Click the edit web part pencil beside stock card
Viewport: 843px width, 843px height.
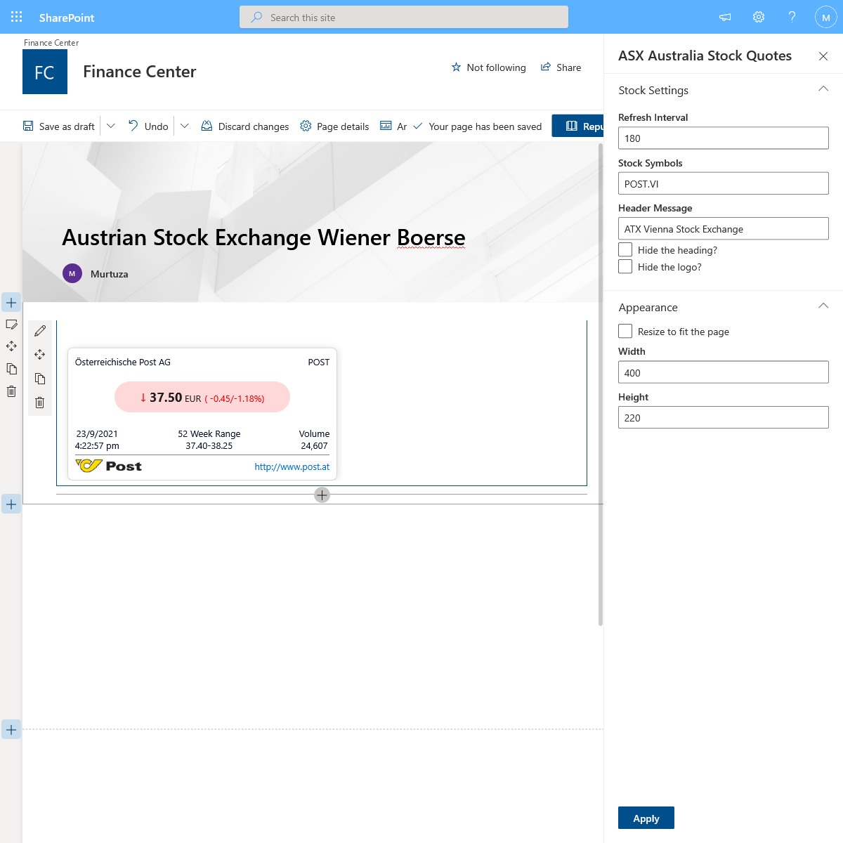pos(40,331)
